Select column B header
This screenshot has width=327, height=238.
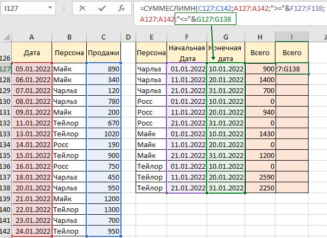point(69,37)
